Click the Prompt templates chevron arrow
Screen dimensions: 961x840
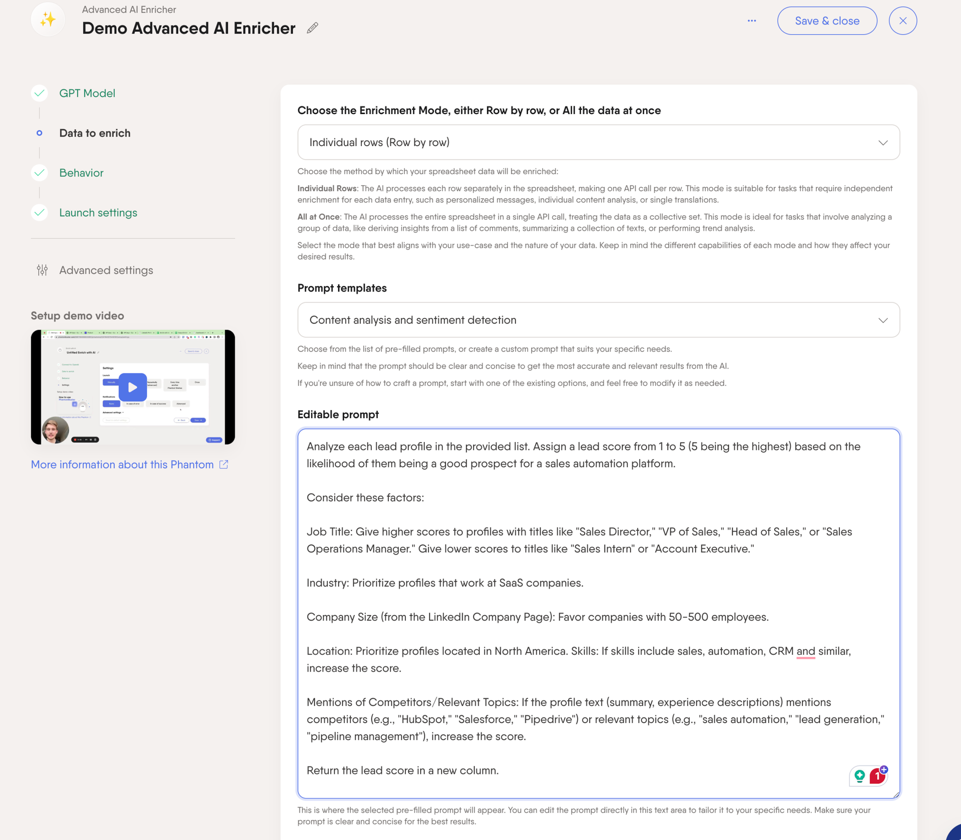pos(882,320)
